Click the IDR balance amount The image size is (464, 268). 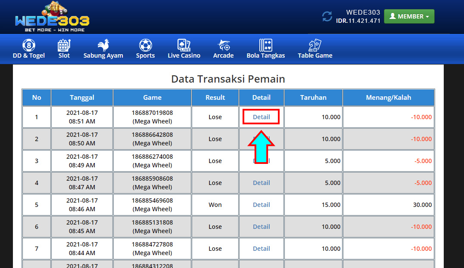coord(358,21)
